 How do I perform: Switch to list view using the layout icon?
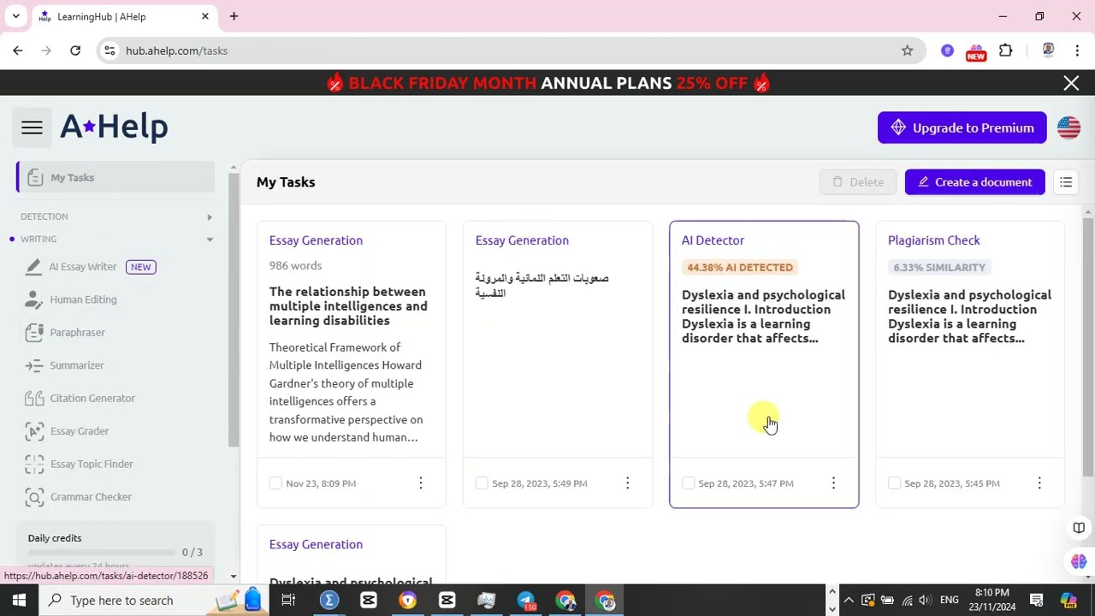(x=1066, y=182)
